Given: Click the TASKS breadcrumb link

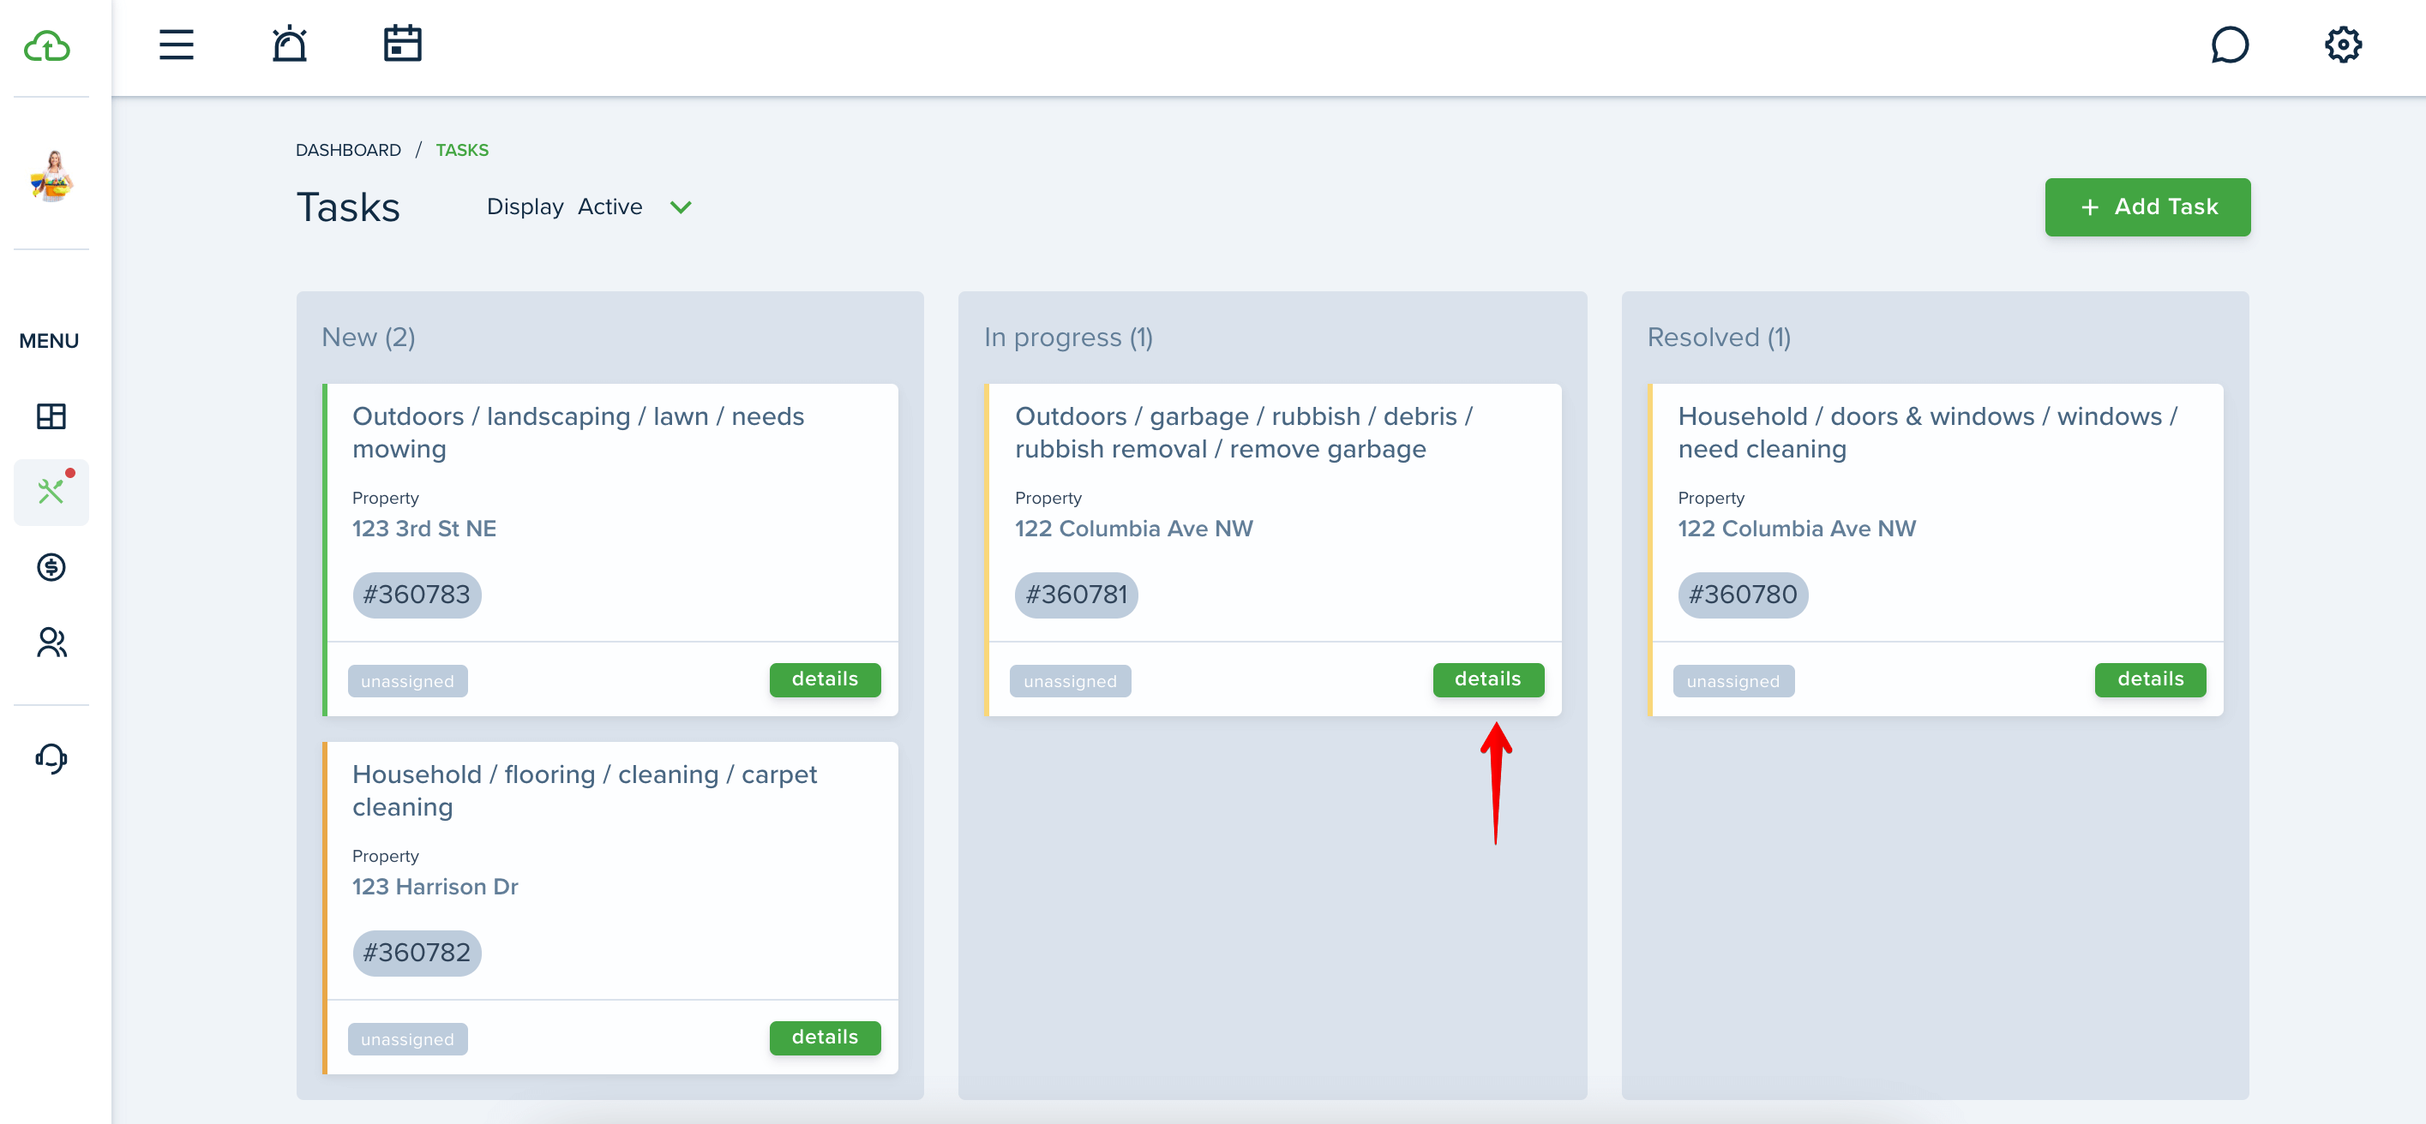Looking at the screenshot, I should [x=461, y=150].
